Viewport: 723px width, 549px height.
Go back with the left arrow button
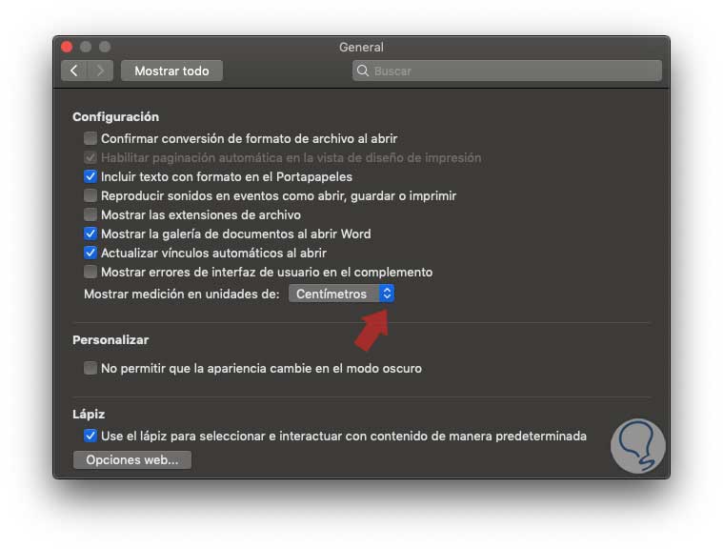[x=73, y=71]
